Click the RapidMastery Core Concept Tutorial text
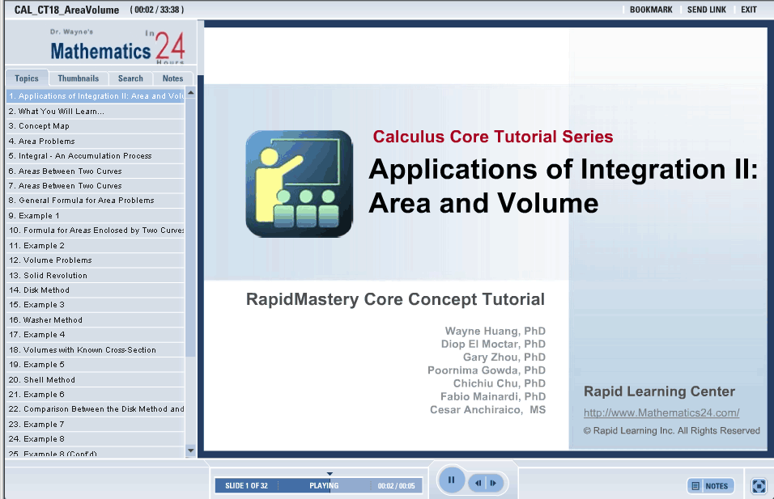This screenshot has height=499, width=774. click(395, 299)
